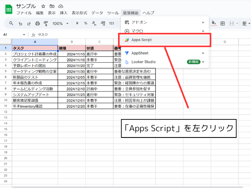Open the borders tool

[222, 23]
